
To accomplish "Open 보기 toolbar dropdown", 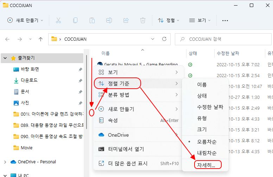I will (x=200, y=20).
